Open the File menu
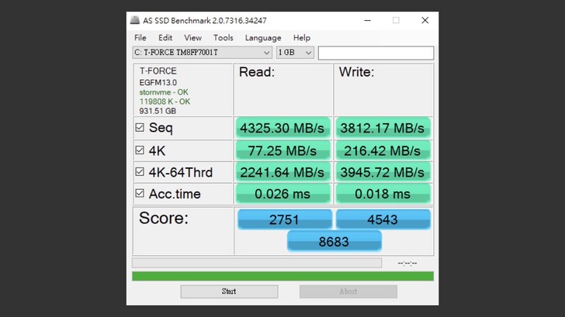Image resolution: width=565 pixels, height=317 pixels. click(140, 38)
